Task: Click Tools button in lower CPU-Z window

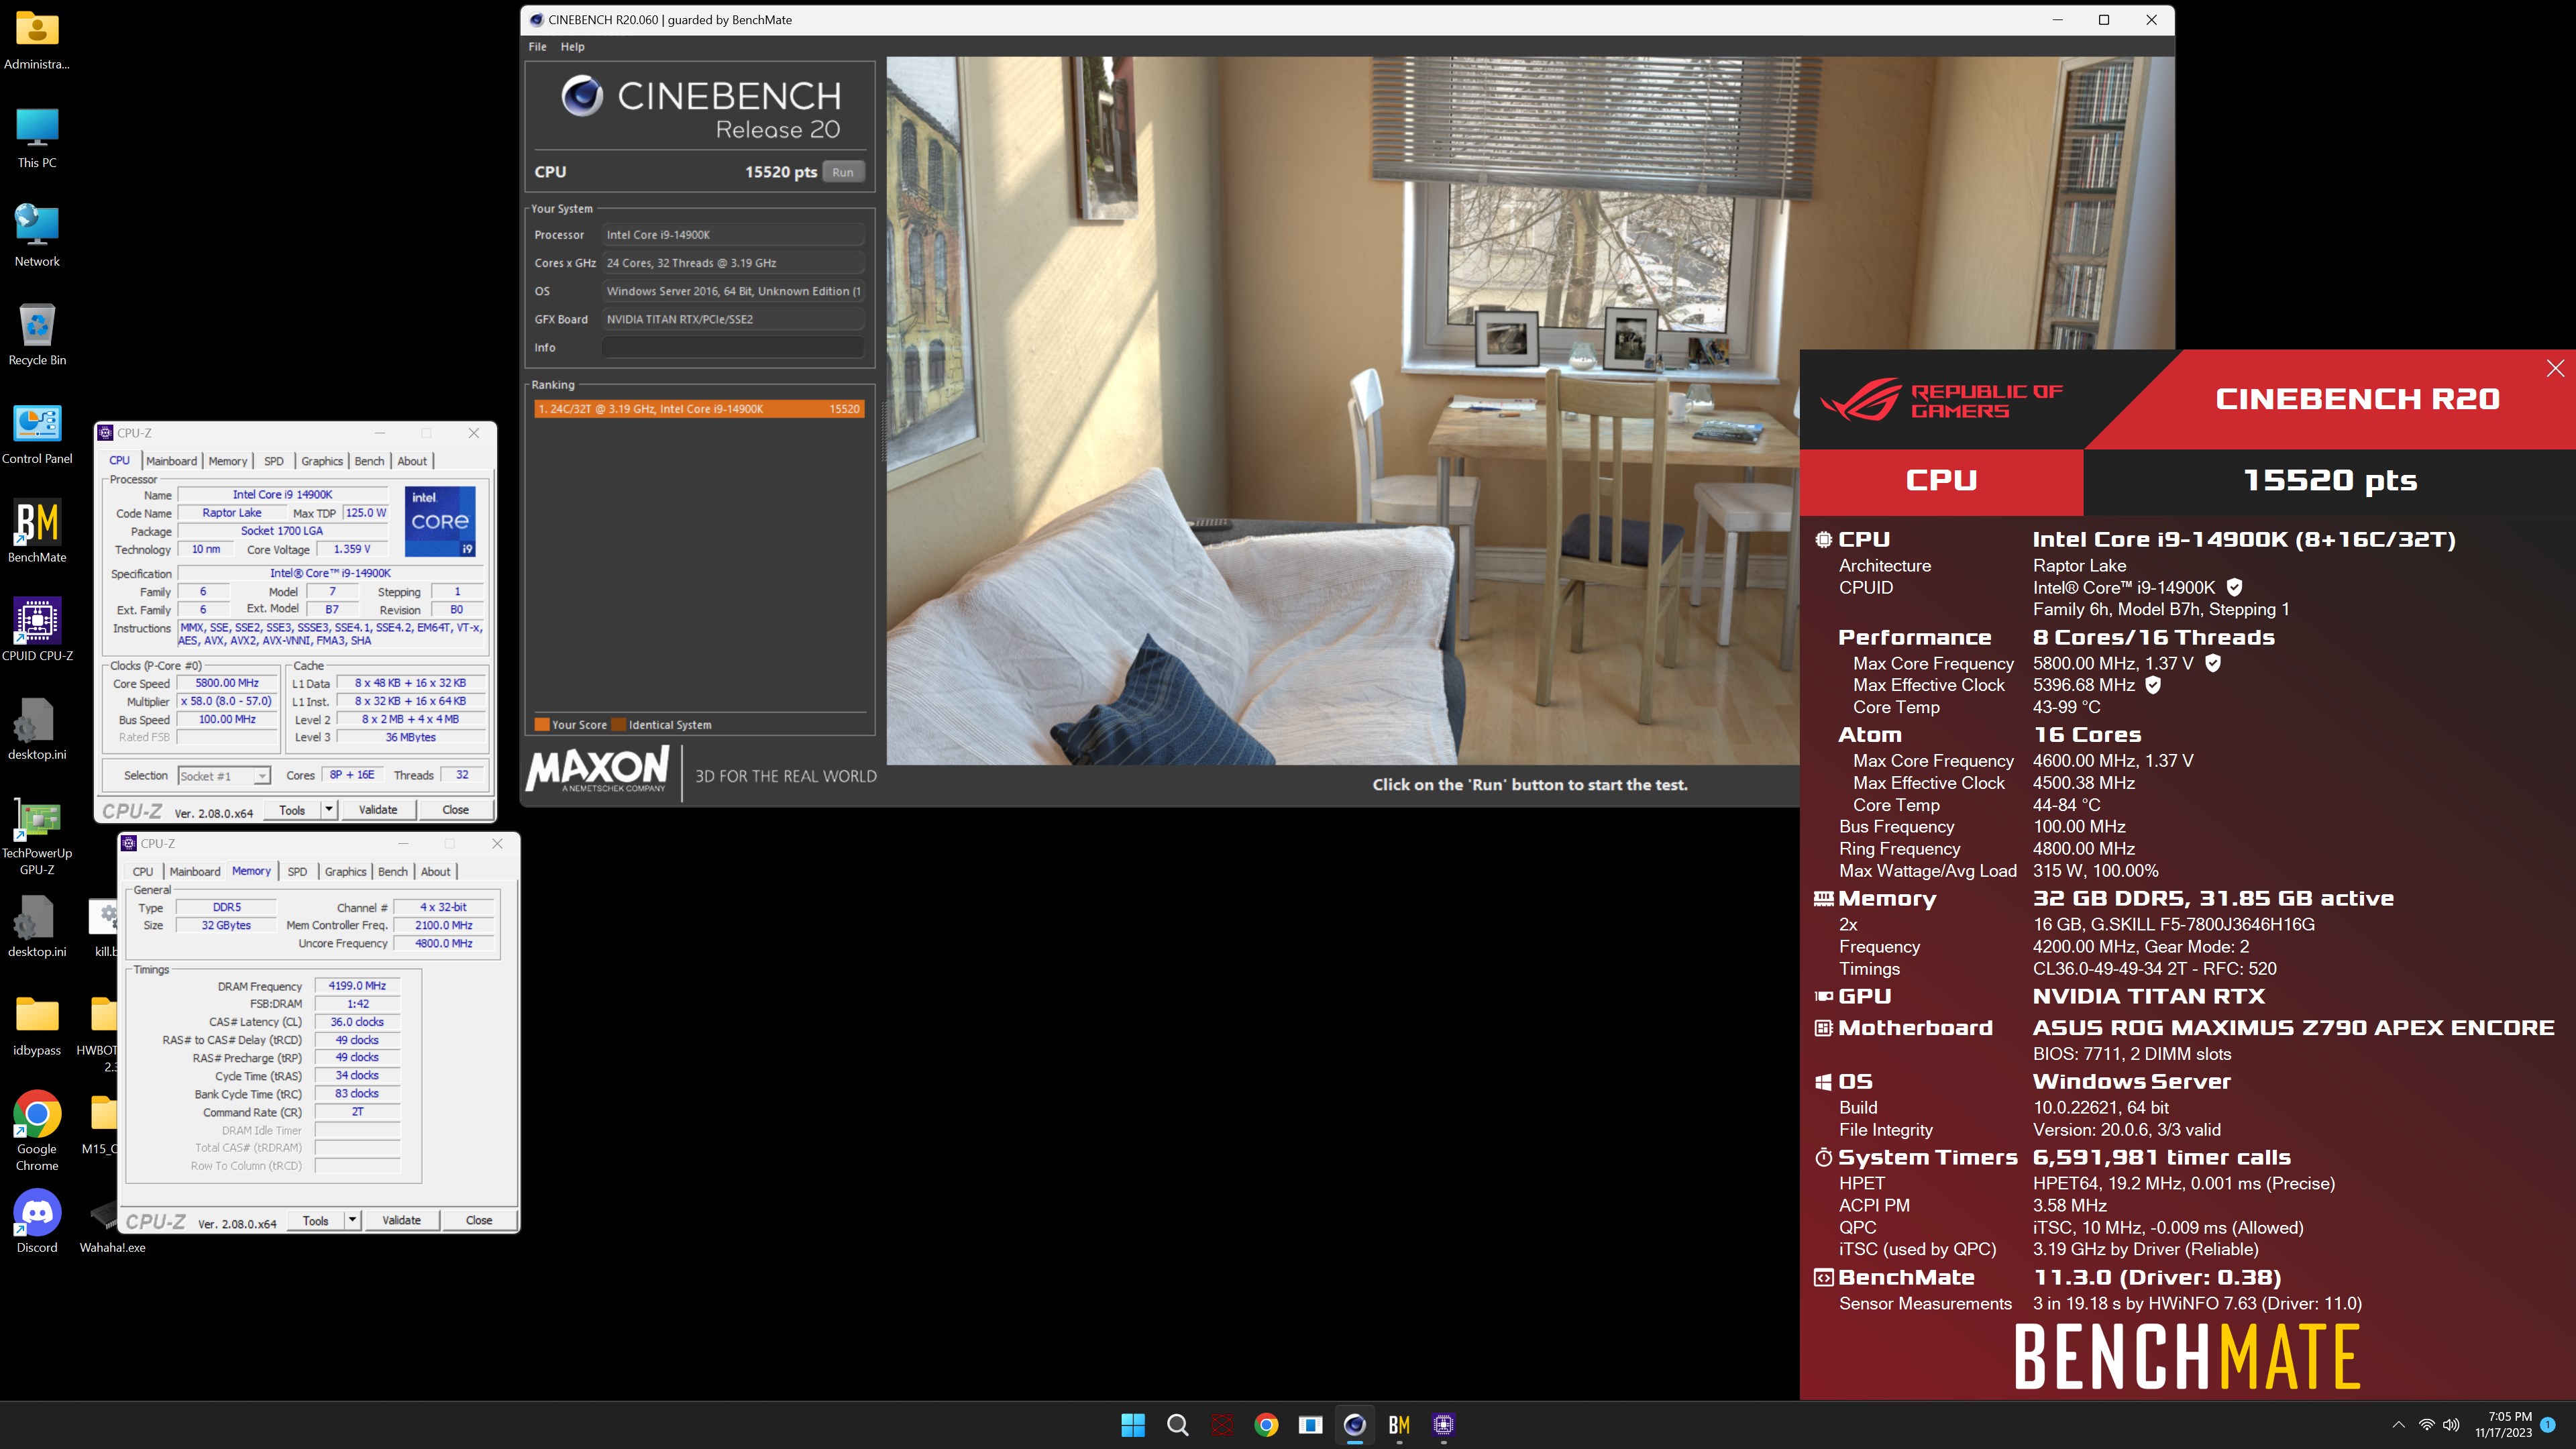Action: (x=316, y=1221)
